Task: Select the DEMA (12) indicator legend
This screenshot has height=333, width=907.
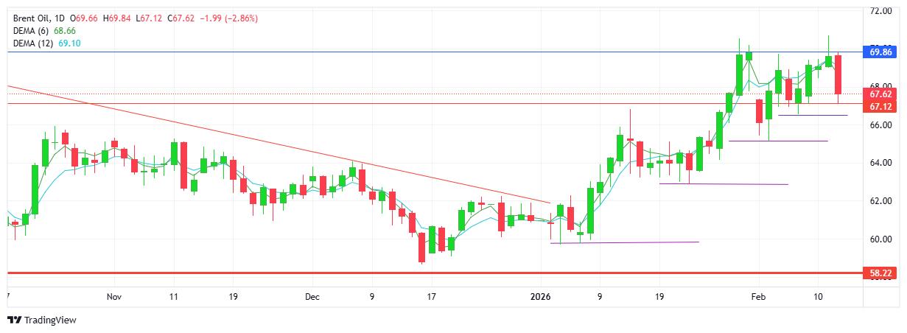Action: 35,43
